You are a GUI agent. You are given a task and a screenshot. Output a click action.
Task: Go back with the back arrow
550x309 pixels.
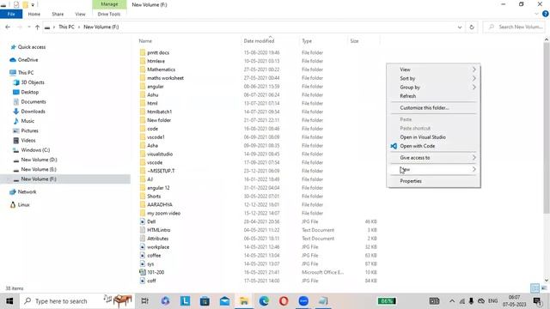8,27
